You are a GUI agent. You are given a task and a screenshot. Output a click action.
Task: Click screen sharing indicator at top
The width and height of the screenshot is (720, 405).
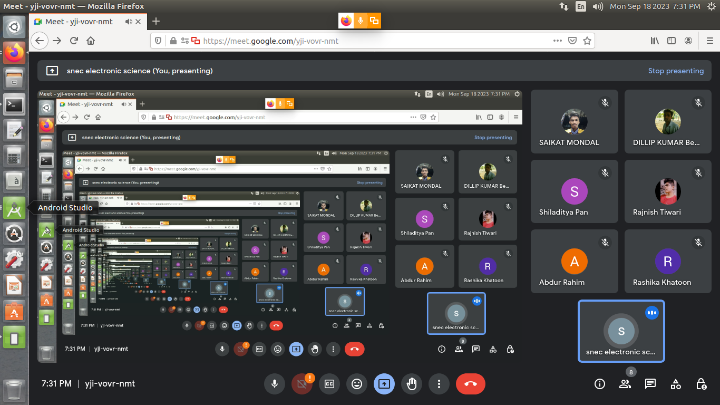pos(374,21)
